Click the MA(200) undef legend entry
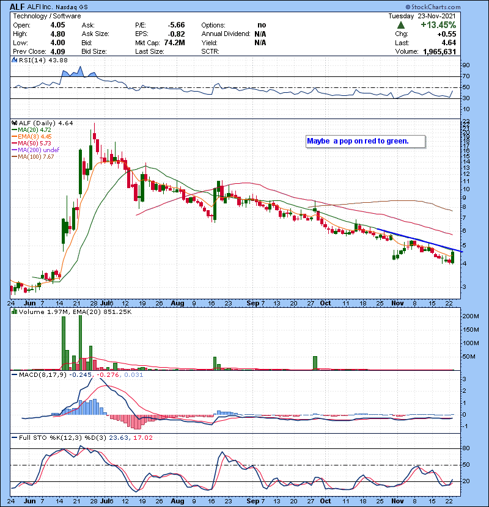Screen dimensions: 489x507 point(35,150)
